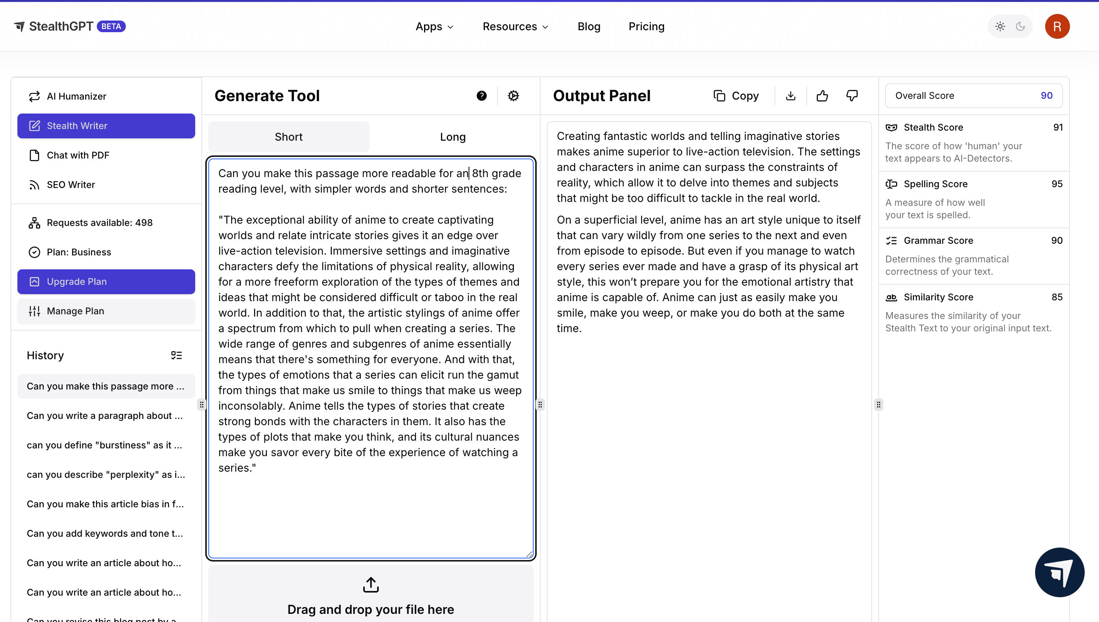
Task: Click the Upgrade Plan button
Action: click(106, 281)
